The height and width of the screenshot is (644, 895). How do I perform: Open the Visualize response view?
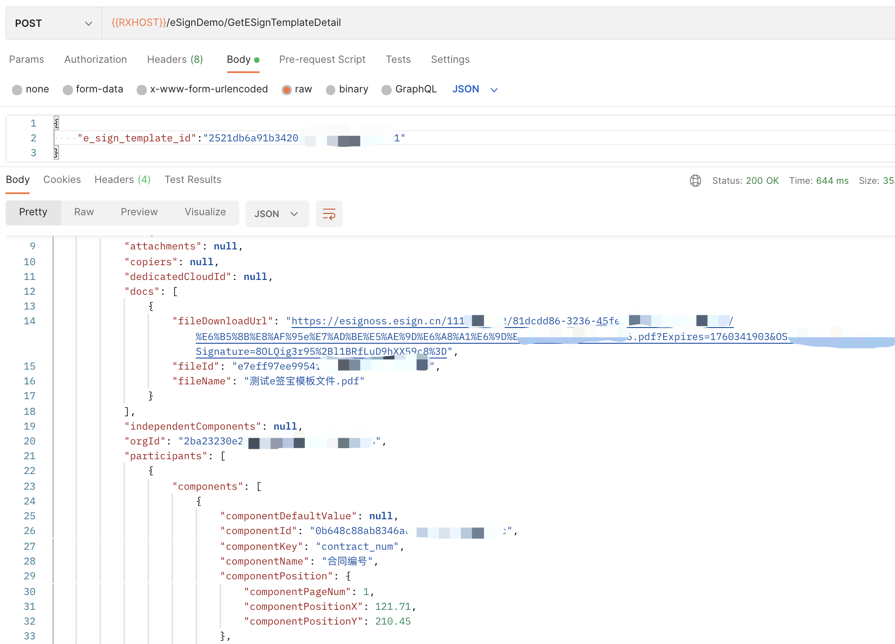click(x=205, y=212)
